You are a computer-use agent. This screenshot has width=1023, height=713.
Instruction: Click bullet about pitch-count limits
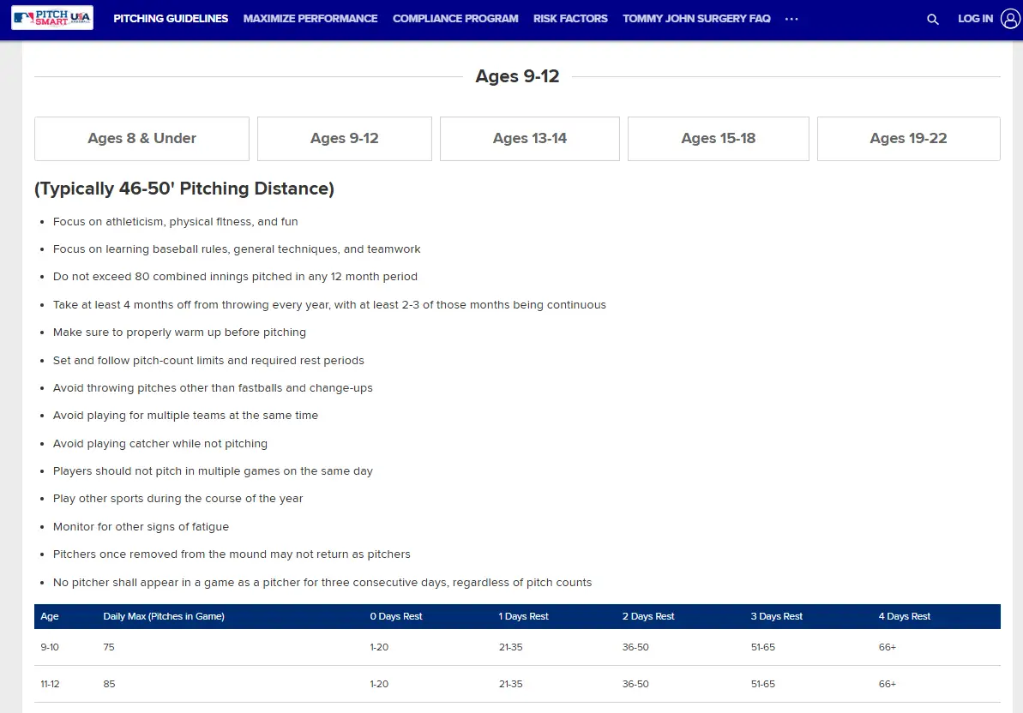click(208, 361)
